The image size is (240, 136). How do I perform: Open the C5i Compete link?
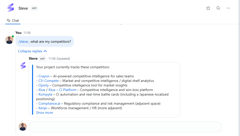tap(48, 81)
